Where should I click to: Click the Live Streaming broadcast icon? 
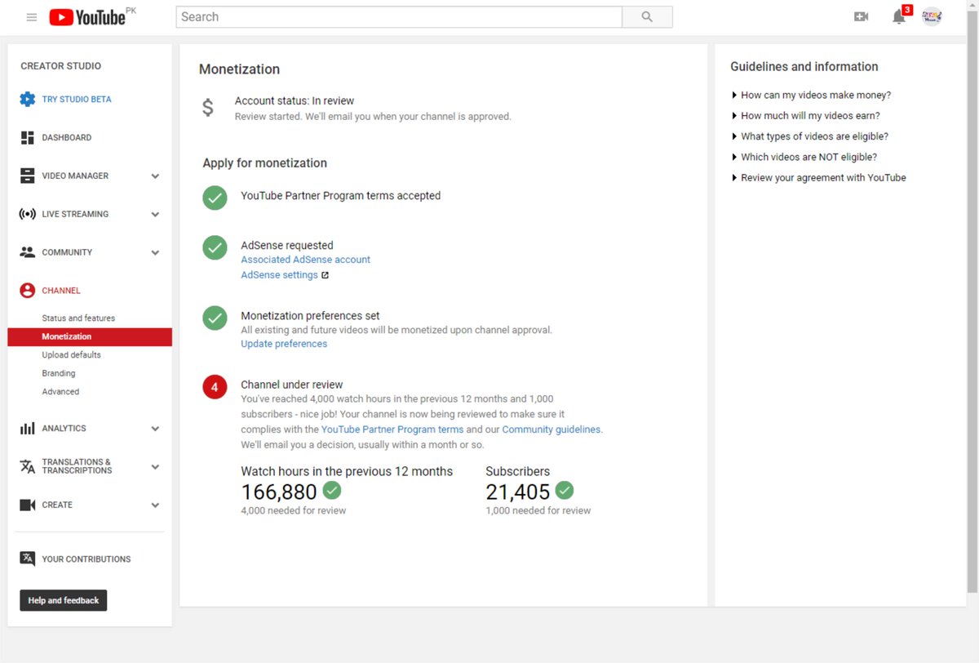point(28,214)
